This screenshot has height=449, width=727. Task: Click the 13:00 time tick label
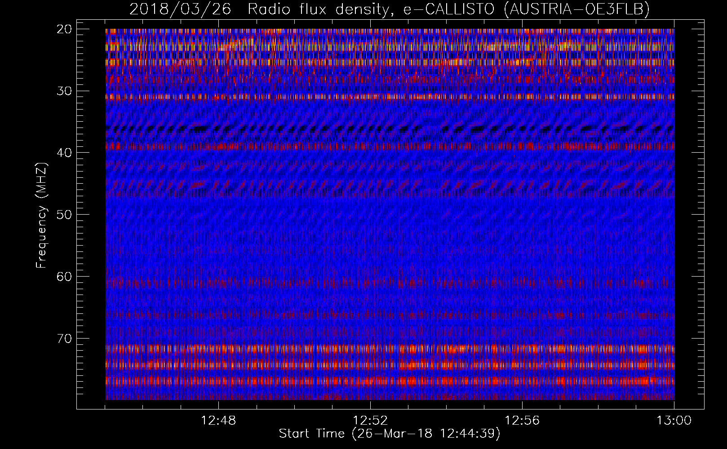674,421
